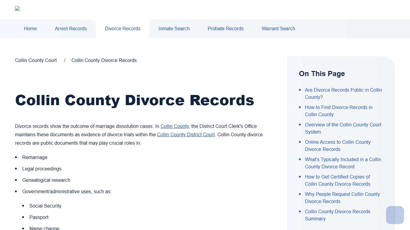Follow the Collin County Court breadcrumb
Screen dimensions: 410x230
click(36, 60)
